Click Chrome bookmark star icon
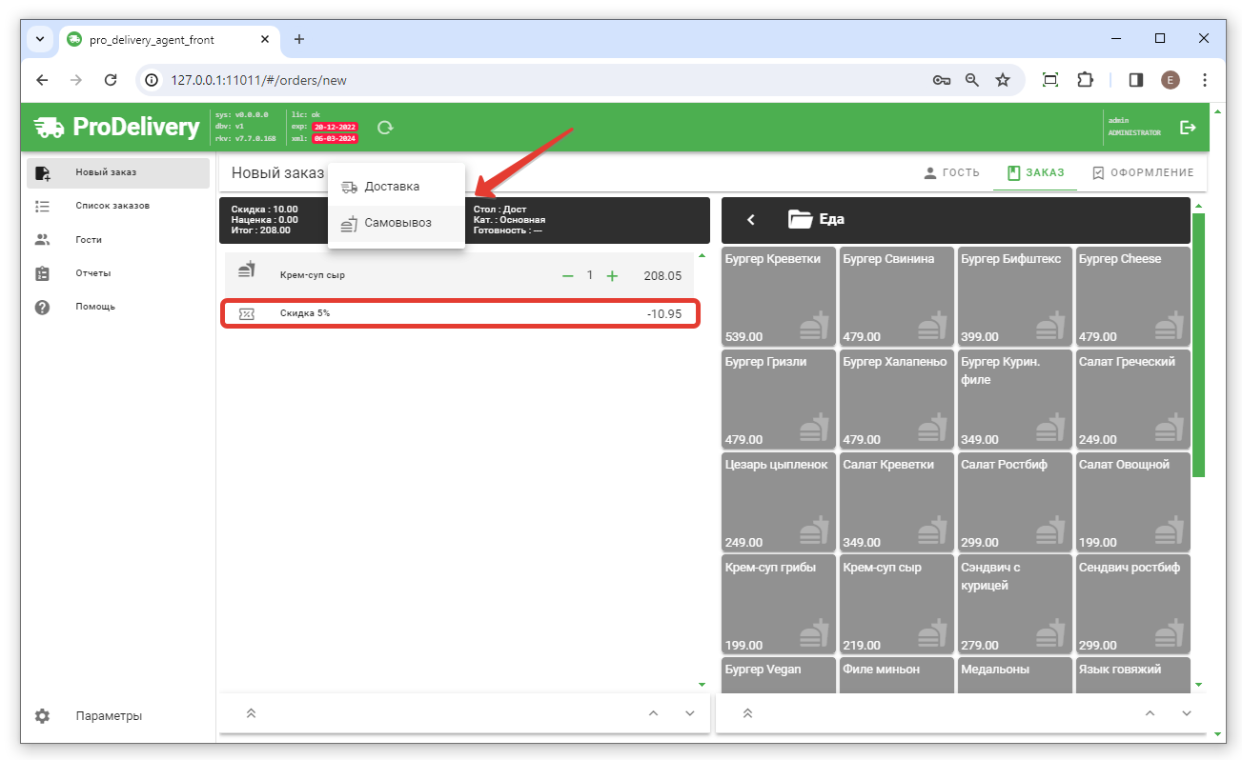1242x760 pixels. (x=1003, y=80)
